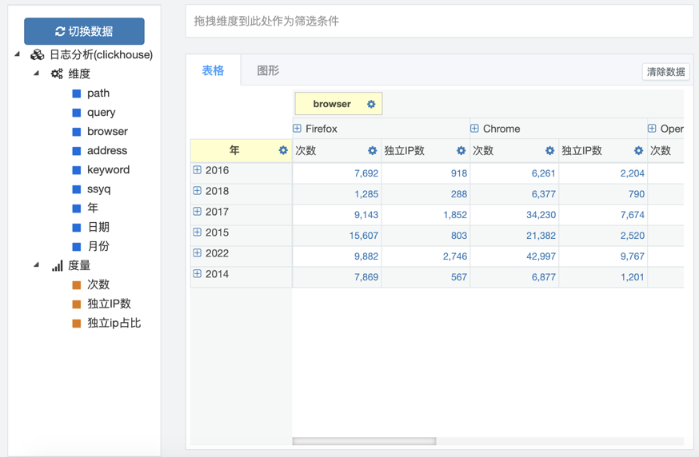The image size is (699, 457).
Task: Click the Firefox 2016 value 7,692
Action: (366, 173)
